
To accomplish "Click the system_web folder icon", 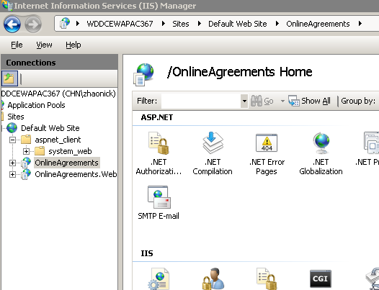I will coord(40,151).
